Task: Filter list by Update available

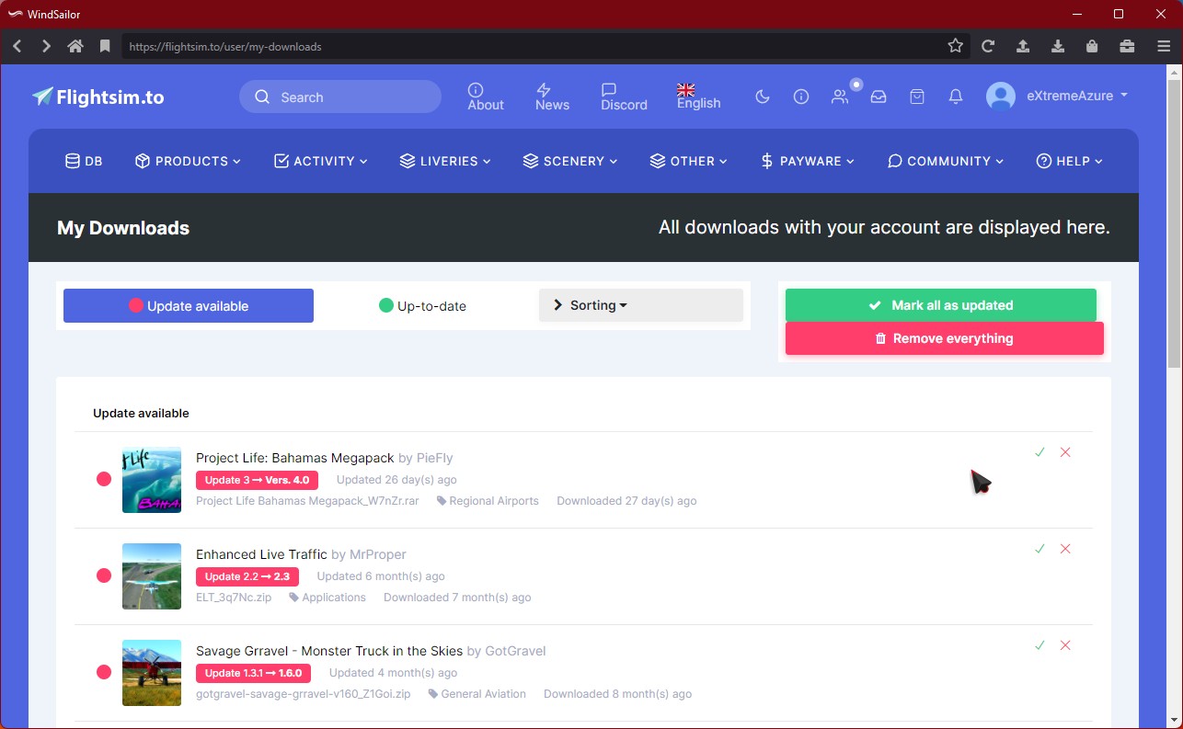Action: pyautogui.click(x=189, y=306)
